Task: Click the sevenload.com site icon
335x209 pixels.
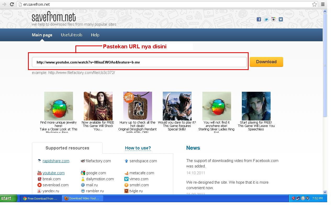Action: click(40, 185)
